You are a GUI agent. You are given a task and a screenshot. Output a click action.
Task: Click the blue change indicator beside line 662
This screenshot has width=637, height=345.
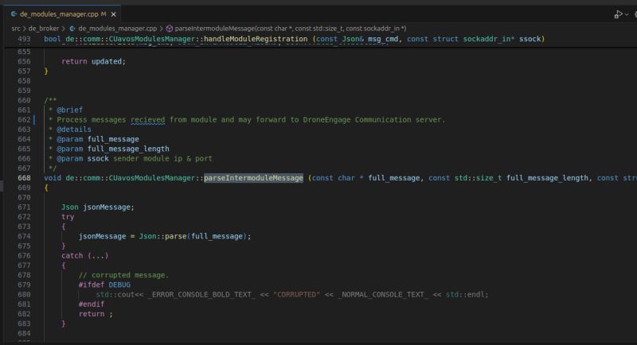[34, 119]
